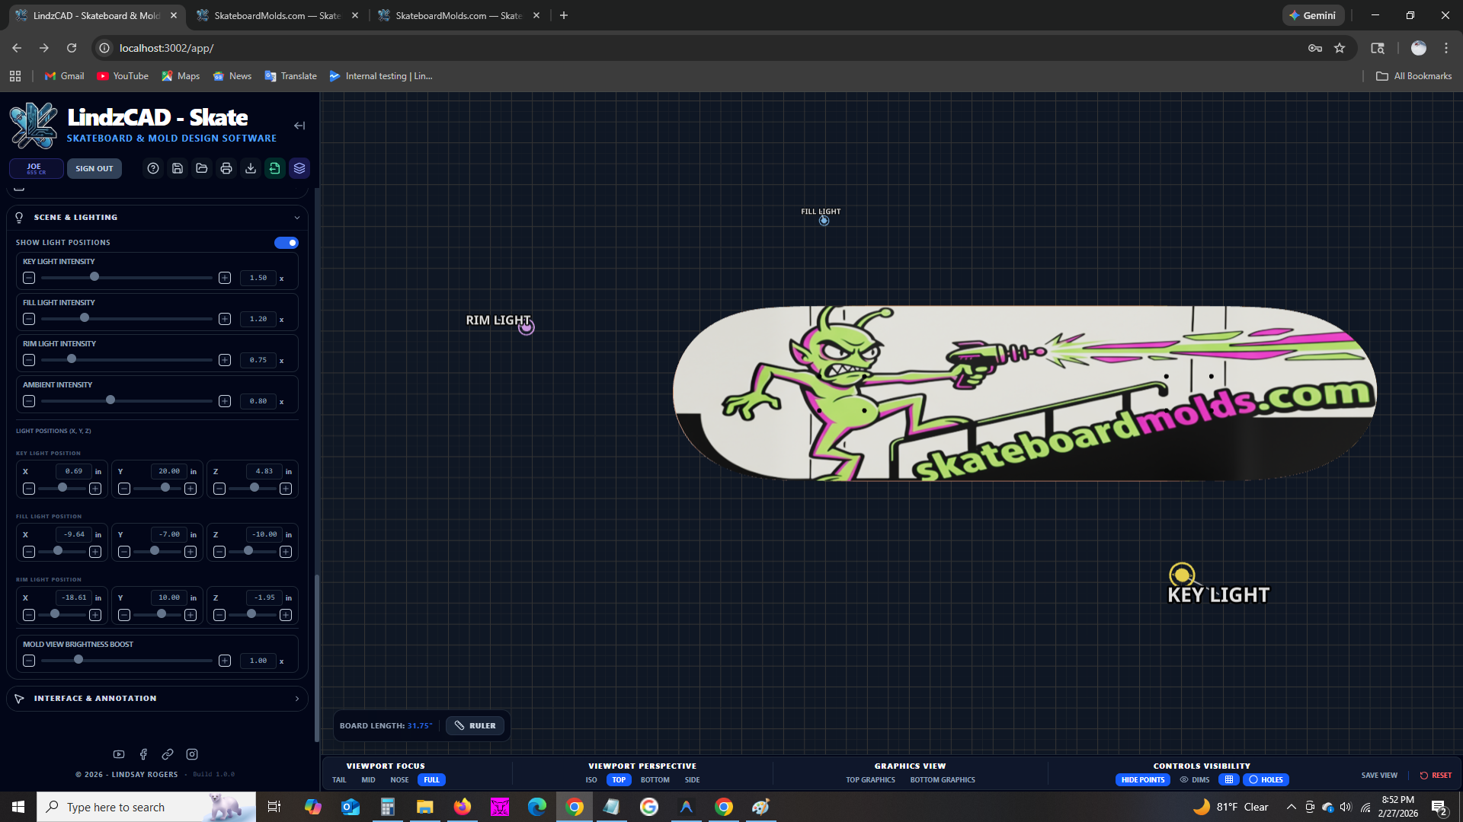Click the Ruler button
Image resolution: width=1463 pixels, height=822 pixels.
pyautogui.click(x=475, y=725)
